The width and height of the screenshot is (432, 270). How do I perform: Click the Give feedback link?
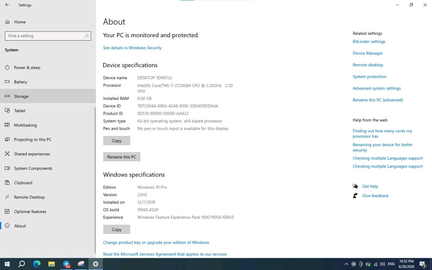pyautogui.click(x=375, y=196)
